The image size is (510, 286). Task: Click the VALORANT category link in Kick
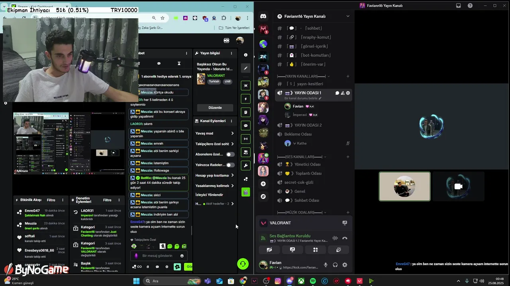216,75
